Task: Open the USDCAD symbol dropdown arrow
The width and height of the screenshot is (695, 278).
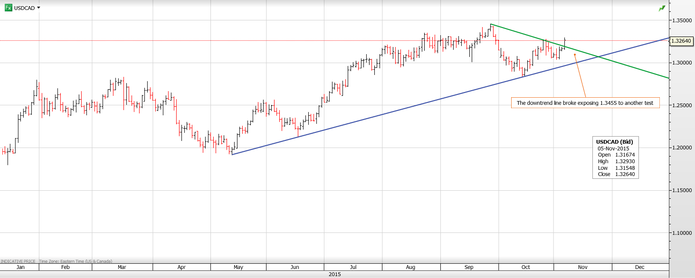Action: (38, 8)
